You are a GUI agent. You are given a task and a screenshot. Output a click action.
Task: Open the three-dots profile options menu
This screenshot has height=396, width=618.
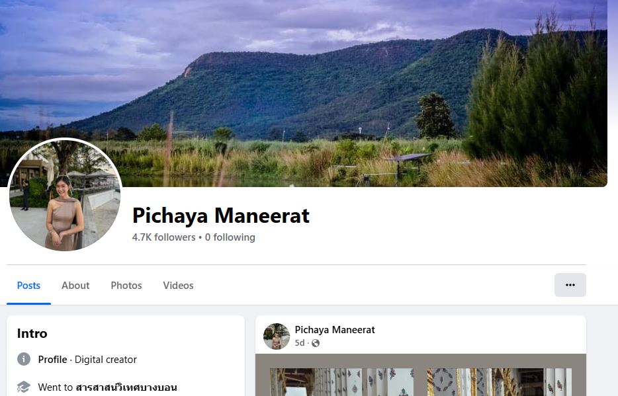coord(570,285)
